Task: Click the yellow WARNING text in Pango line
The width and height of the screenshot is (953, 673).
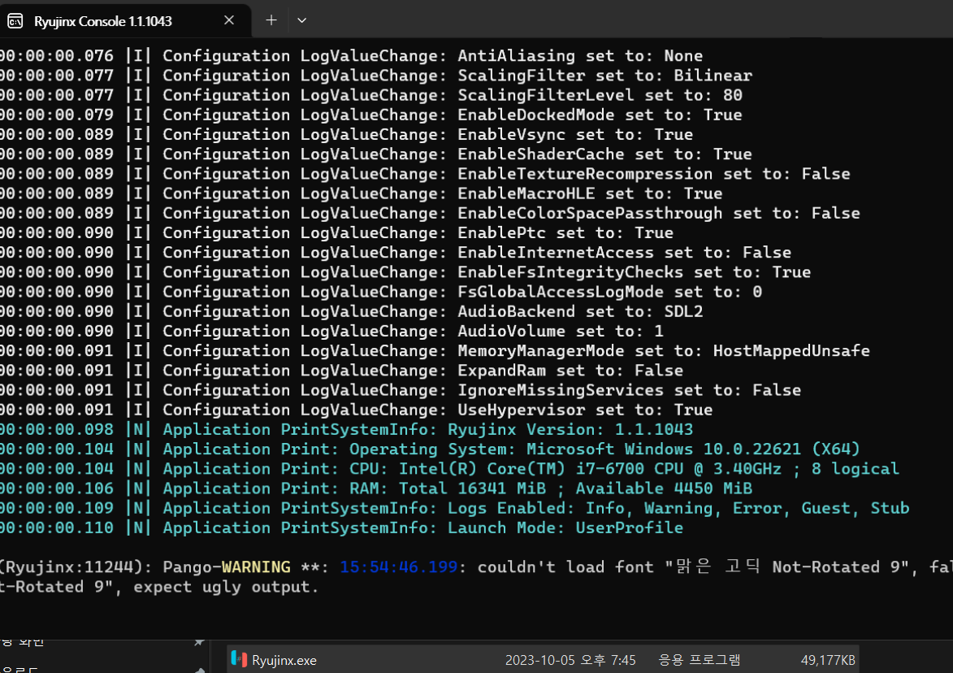Action: tap(256, 567)
